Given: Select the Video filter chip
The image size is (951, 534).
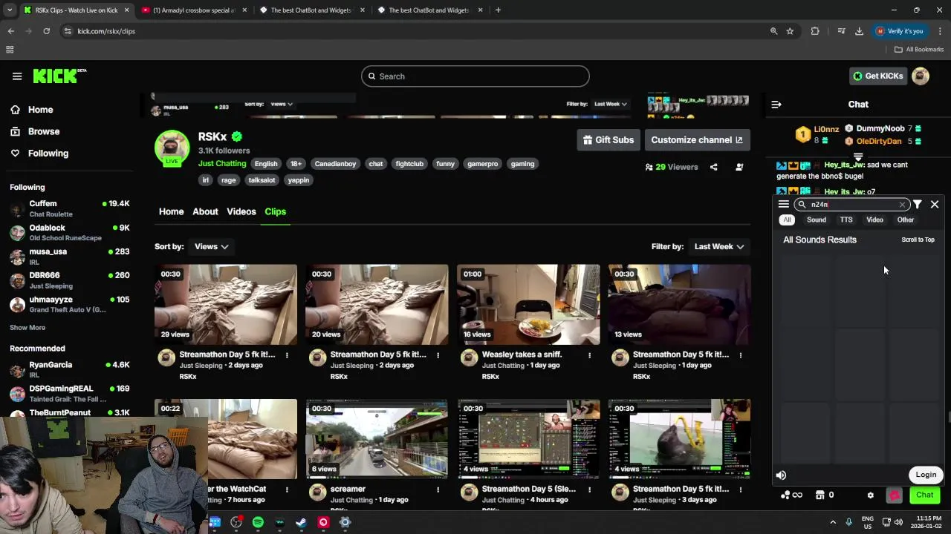Looking at the screenshot, I should pos(874,220).
